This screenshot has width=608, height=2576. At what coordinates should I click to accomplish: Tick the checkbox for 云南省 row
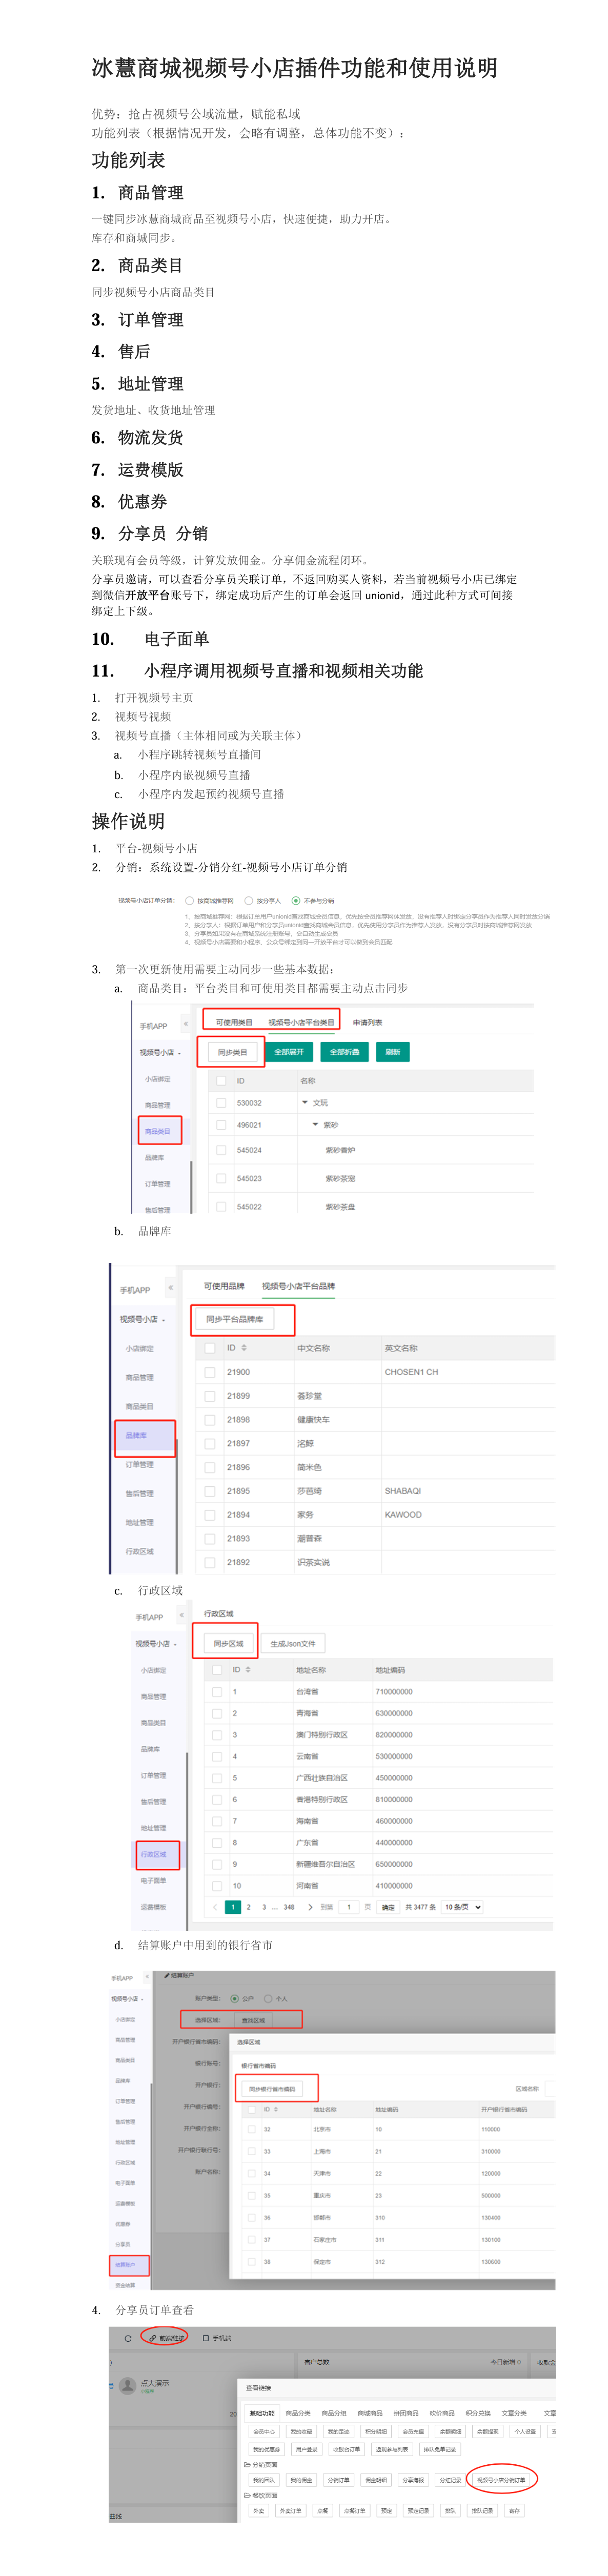[x=217, y=1756]
